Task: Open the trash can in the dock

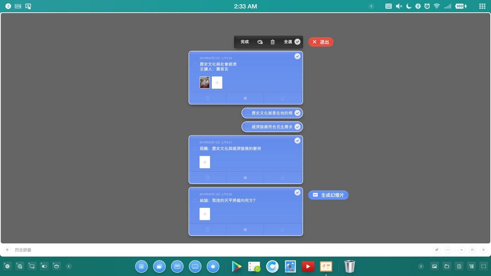Action: click(349, 267)
